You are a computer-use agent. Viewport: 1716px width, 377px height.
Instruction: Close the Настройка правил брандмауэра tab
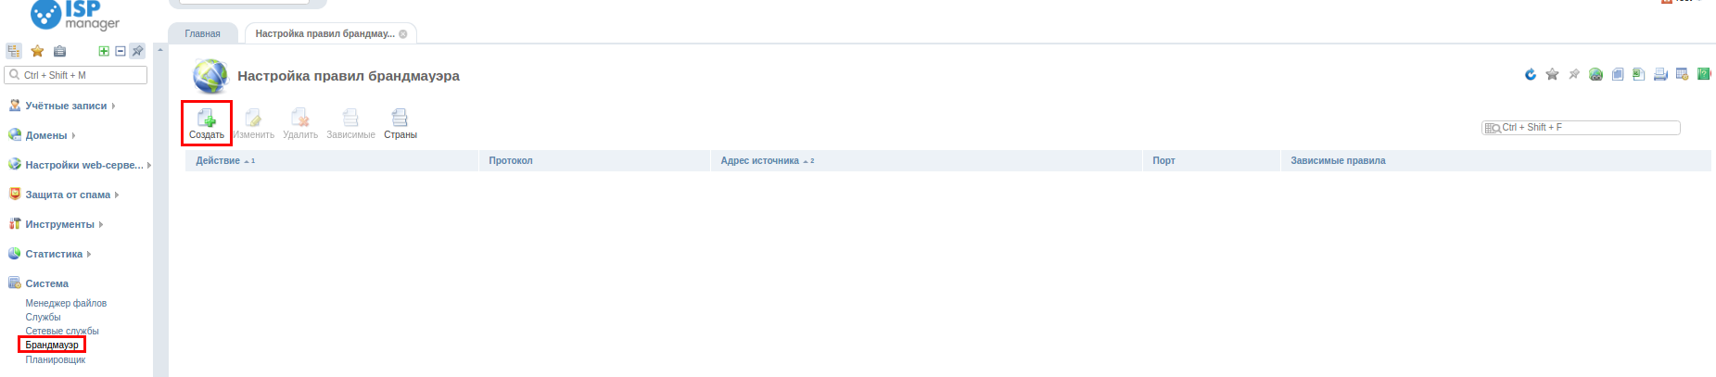pyautogui.click(x=403, y=34)
